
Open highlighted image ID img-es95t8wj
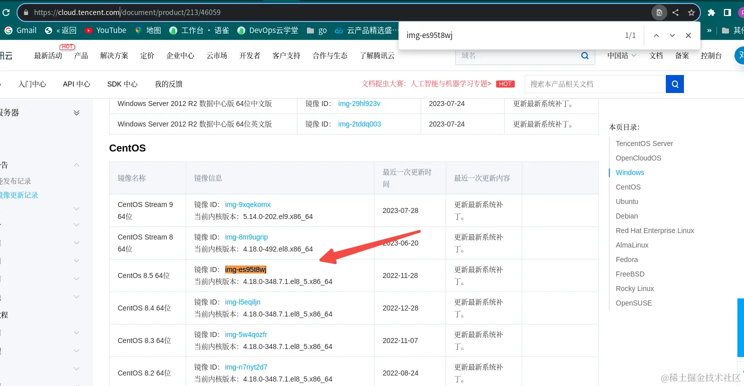[x=246, y=269]
